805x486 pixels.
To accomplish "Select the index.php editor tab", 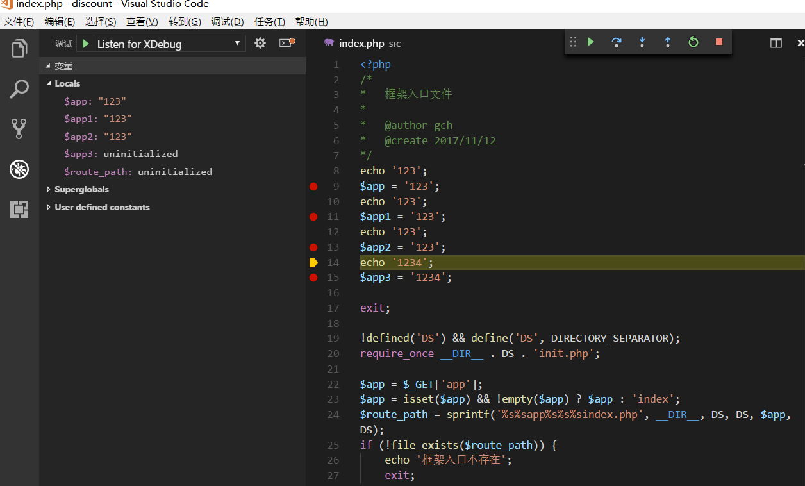I will pos(362,44).
